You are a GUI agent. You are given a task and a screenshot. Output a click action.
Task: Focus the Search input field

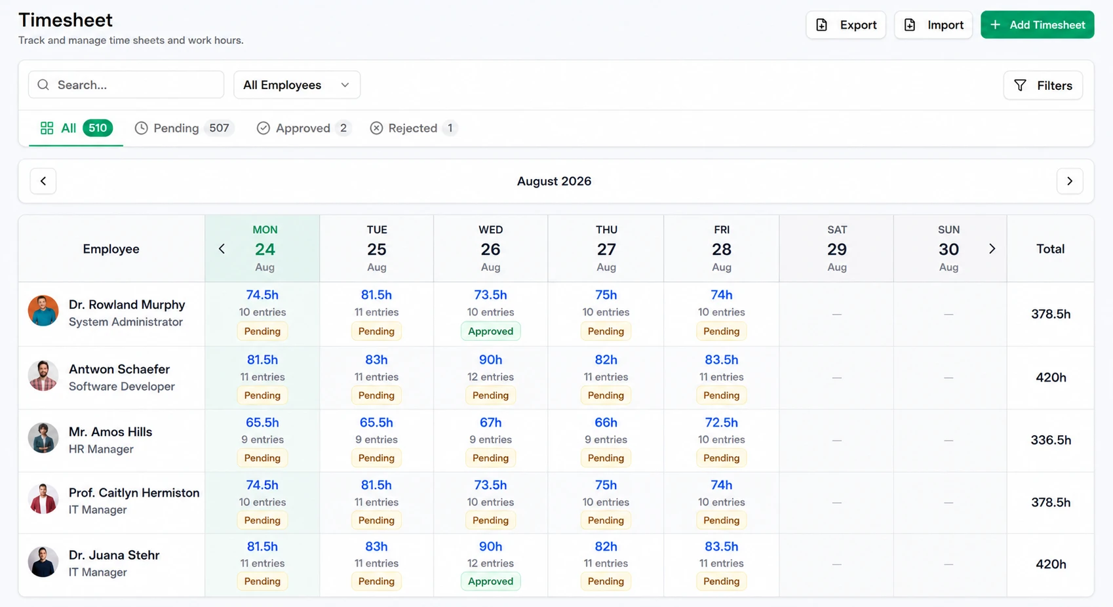click(x=126, y=85)
